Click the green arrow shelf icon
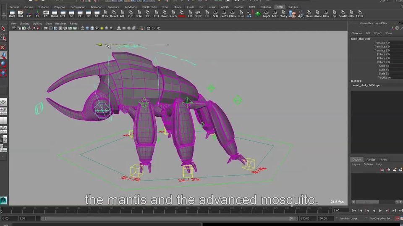Viewport: 403px width, 226px height. pyautogui.click(x=258, y=14)
